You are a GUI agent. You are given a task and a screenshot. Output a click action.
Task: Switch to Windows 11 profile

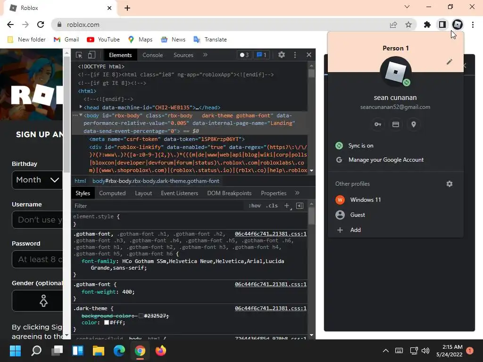[x=396, y=200]
